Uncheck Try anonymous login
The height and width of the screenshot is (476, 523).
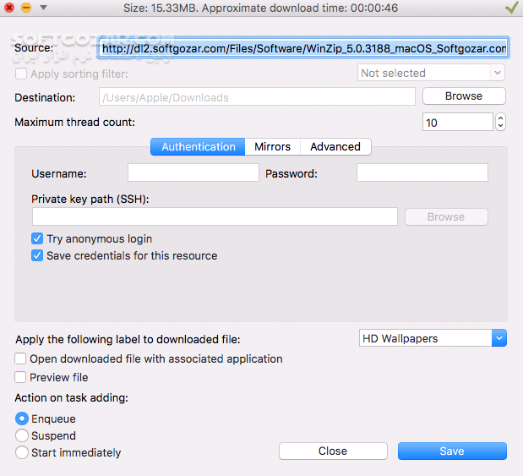click(37, 239)
